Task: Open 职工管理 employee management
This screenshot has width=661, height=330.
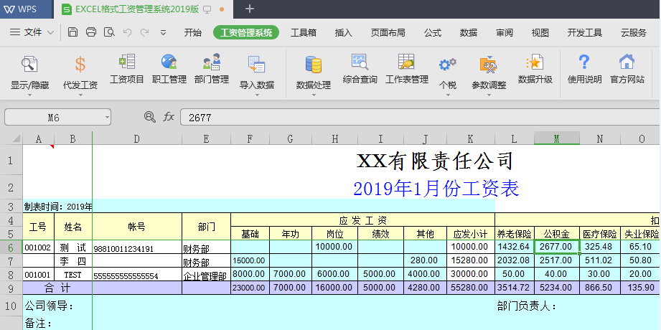Action: 169,69
